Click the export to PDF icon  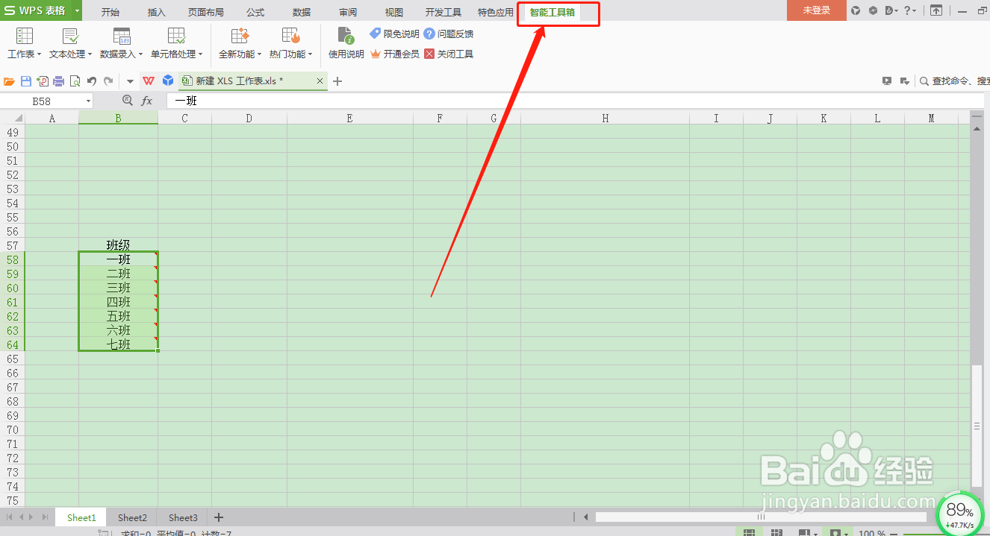point(43,81)
